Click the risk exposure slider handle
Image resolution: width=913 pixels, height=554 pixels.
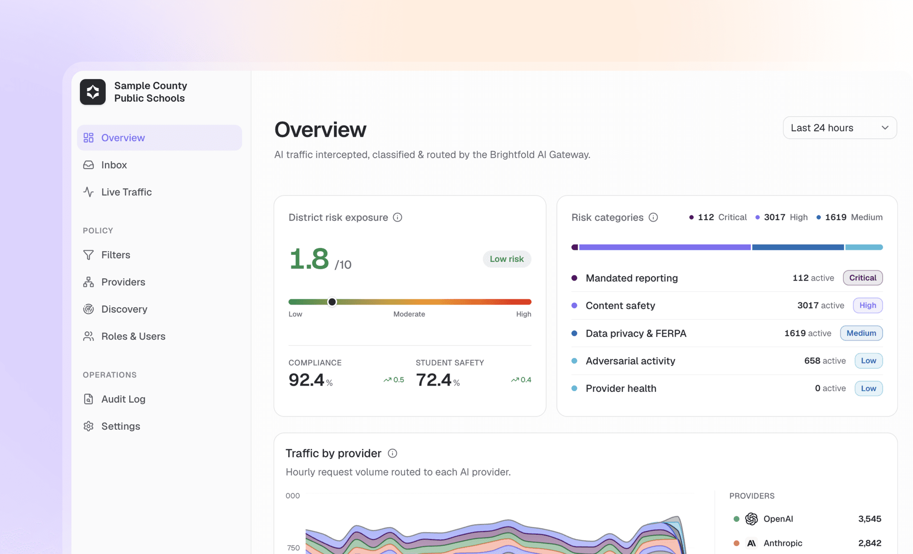pyautogui.click(x=332, y=302)
